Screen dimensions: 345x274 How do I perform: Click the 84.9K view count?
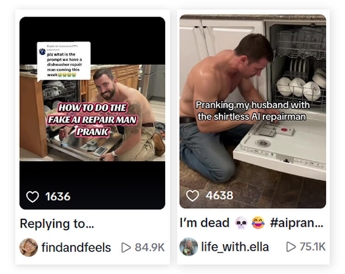pyautogui.click(x=150, y=248)
